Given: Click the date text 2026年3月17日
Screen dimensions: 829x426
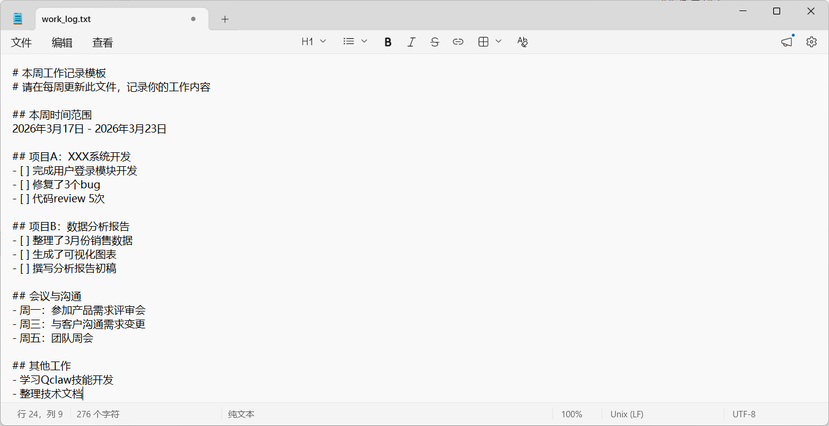Looking at the screenshot, I should 48,129.
